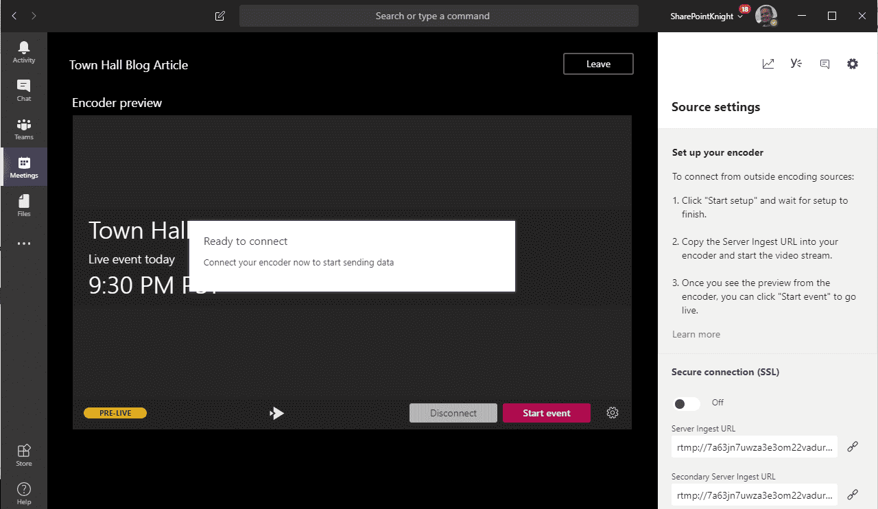Viewport: 878px width, 509px height.
Task: Go back with the back arrow
Action: [14, 16]
